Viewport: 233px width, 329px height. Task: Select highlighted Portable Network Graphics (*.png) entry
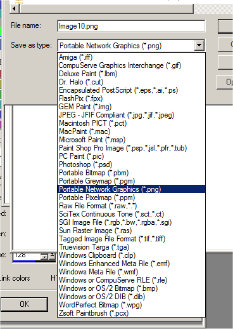(x=131, y=189)
